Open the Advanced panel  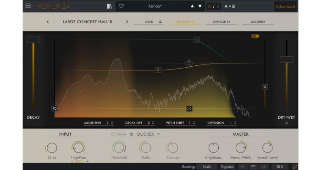point(285,6)
